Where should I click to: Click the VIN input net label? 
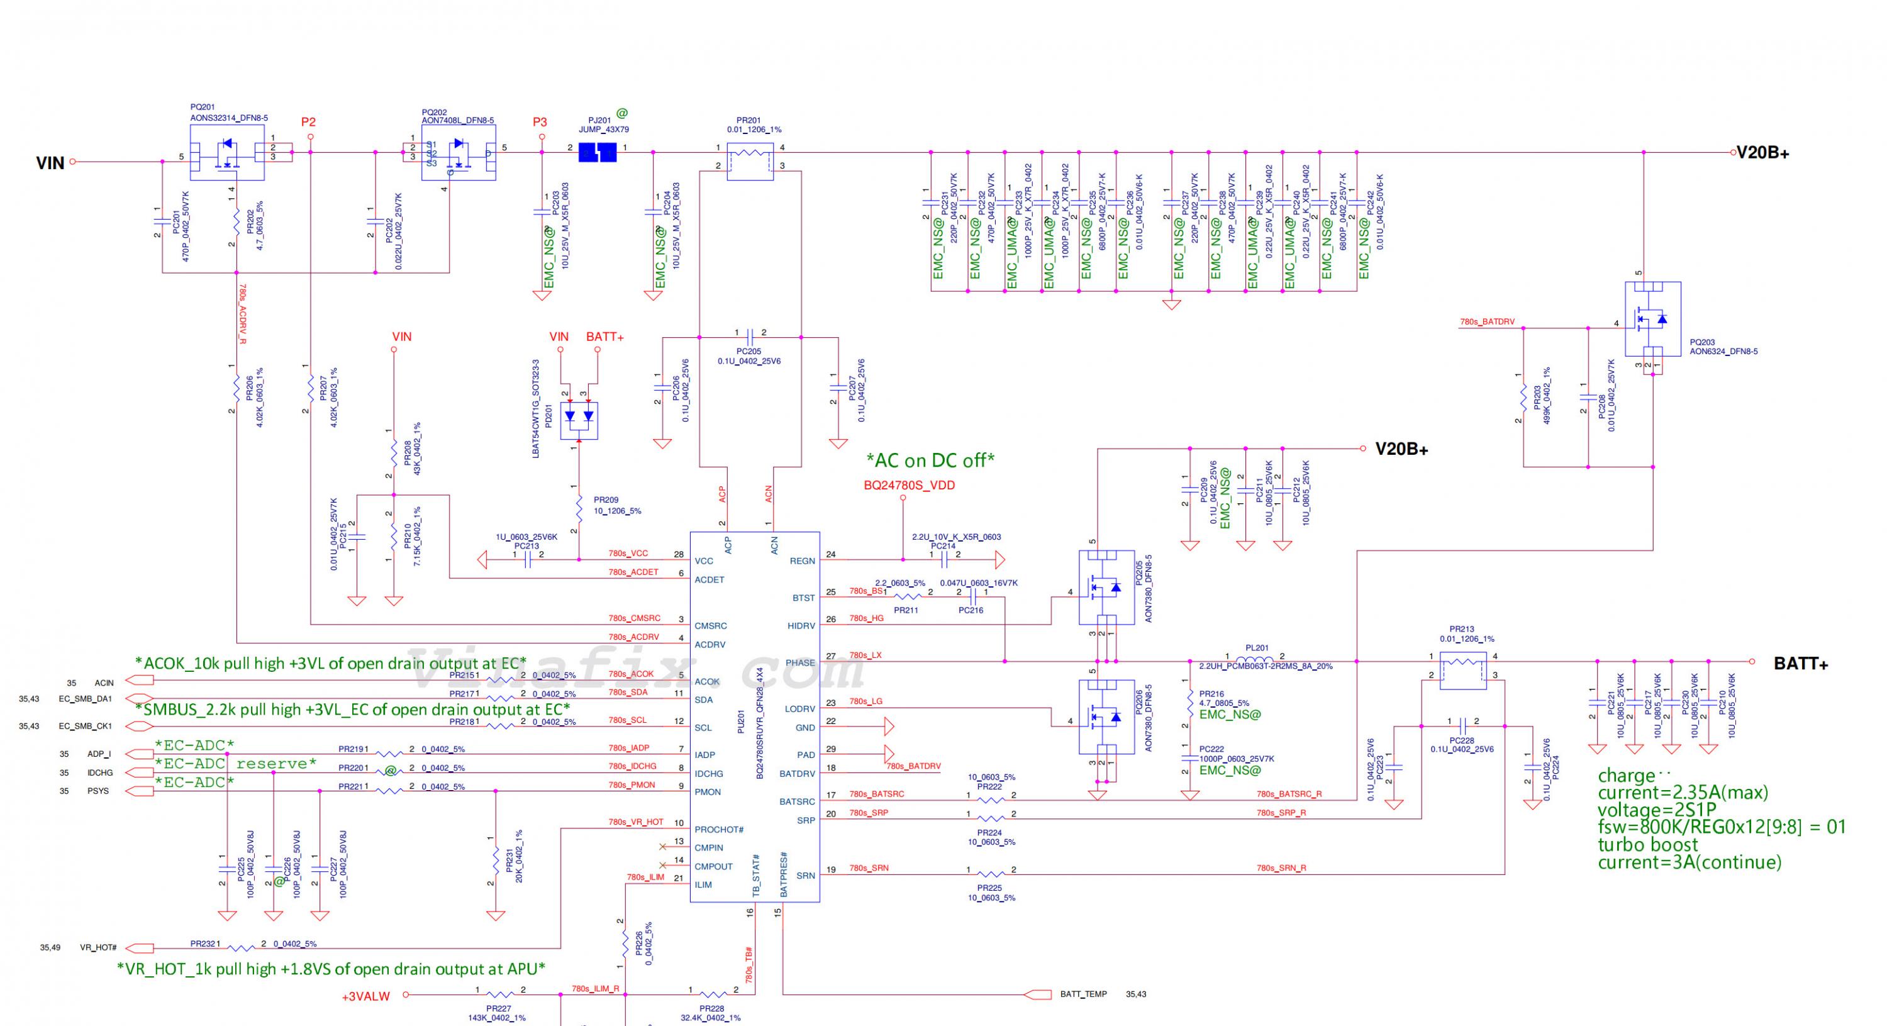pyautogui.click(x=50, y=163)
